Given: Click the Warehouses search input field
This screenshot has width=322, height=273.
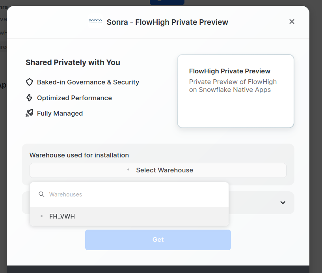Looking at the screenshot, I should (x=118, y=194).
